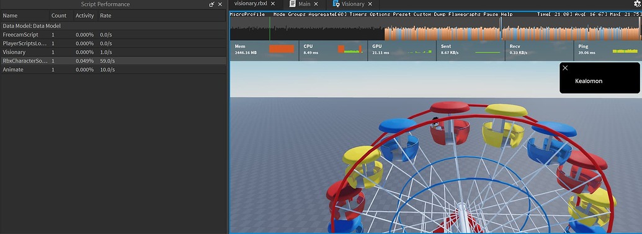
Task: Open the Recv network stats panel
Action: click(540, 51)
